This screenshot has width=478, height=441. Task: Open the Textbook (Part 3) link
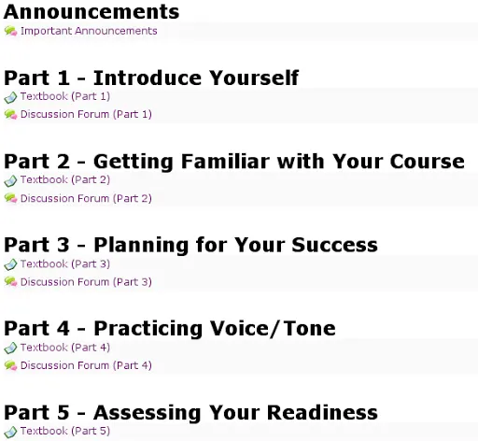tap(65, 264)
